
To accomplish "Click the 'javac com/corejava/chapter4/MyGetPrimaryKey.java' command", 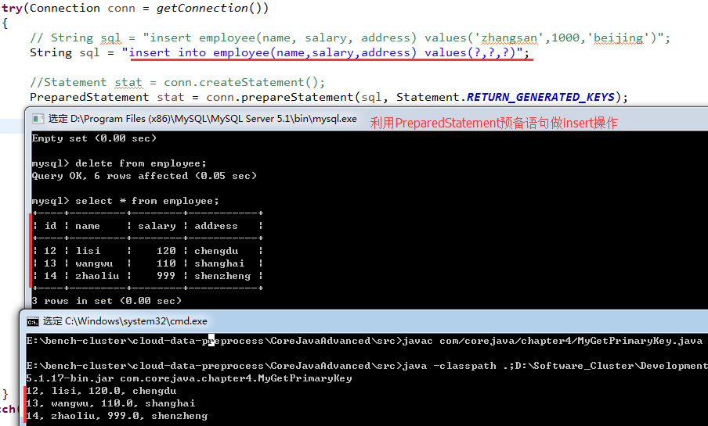I will (553, 341).
